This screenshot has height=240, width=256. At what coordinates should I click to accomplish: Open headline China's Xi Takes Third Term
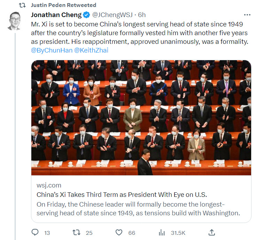pyautogui.click(x=122, y=195)
